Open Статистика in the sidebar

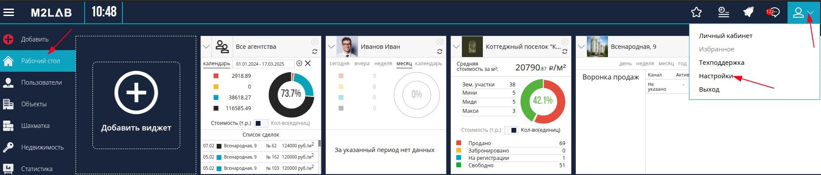(38, 169)
